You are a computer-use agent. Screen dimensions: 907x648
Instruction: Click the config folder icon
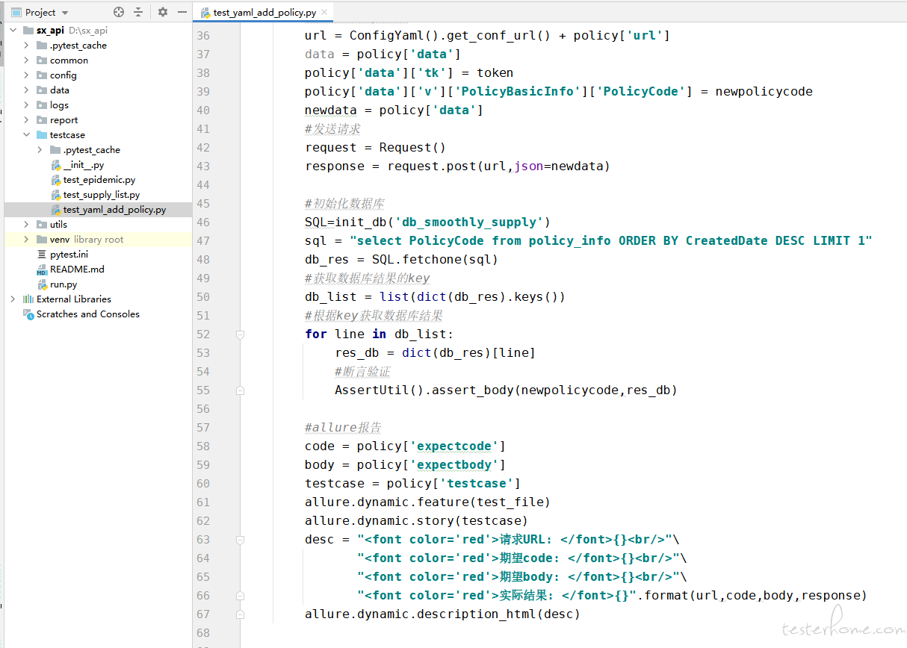point(43,75)
